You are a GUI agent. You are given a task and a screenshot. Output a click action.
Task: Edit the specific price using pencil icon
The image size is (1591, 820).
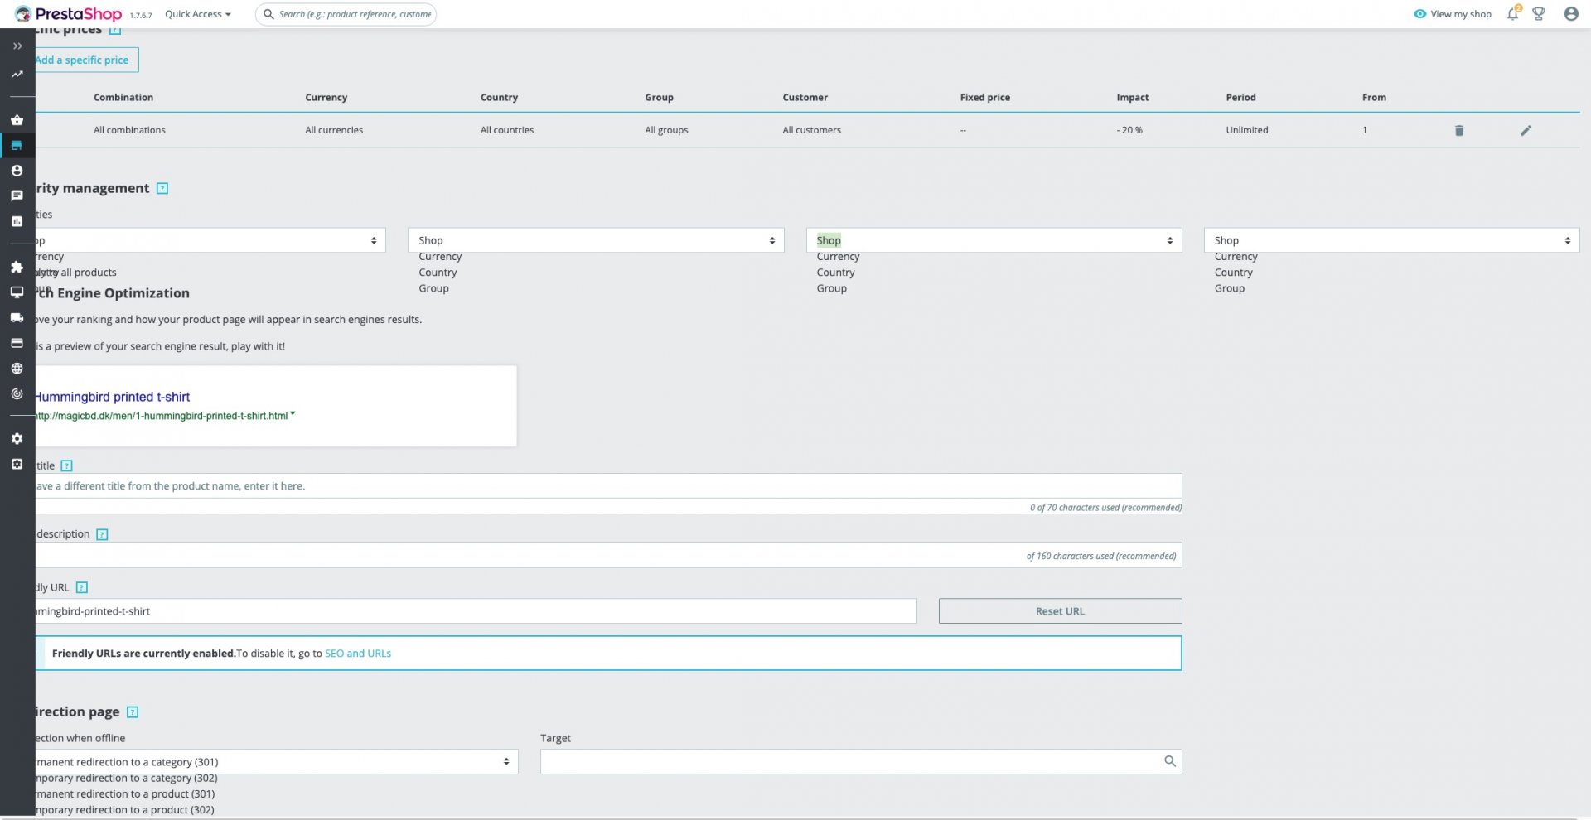pos(1526,130)
